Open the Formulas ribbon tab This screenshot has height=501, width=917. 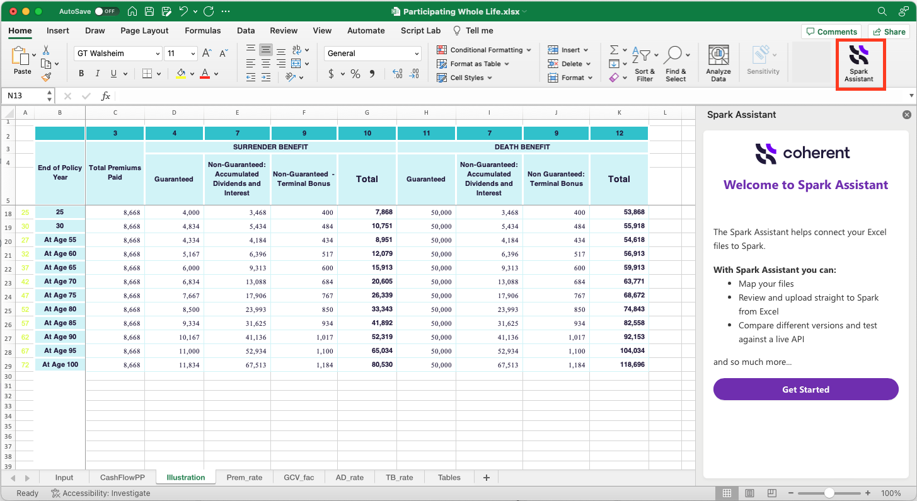202,30
